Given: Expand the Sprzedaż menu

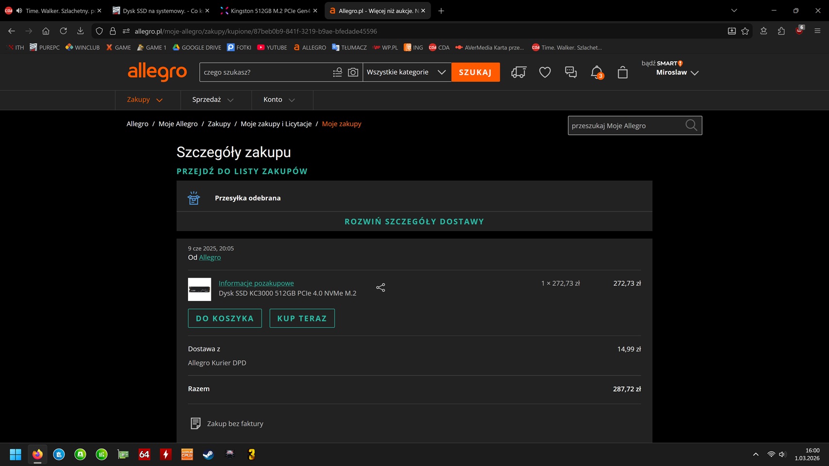Looking at the screenshot, I should [x=213, y=100].
